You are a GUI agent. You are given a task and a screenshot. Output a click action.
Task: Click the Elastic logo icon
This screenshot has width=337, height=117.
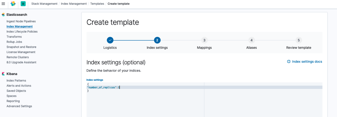point(13,4)
